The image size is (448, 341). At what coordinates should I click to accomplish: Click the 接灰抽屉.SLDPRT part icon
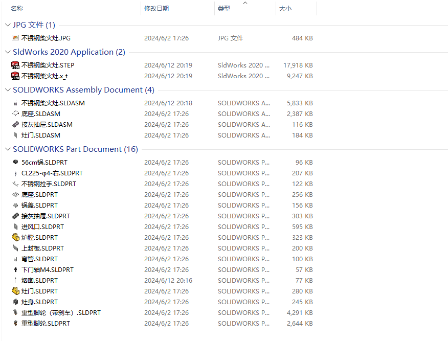(15, 216)
